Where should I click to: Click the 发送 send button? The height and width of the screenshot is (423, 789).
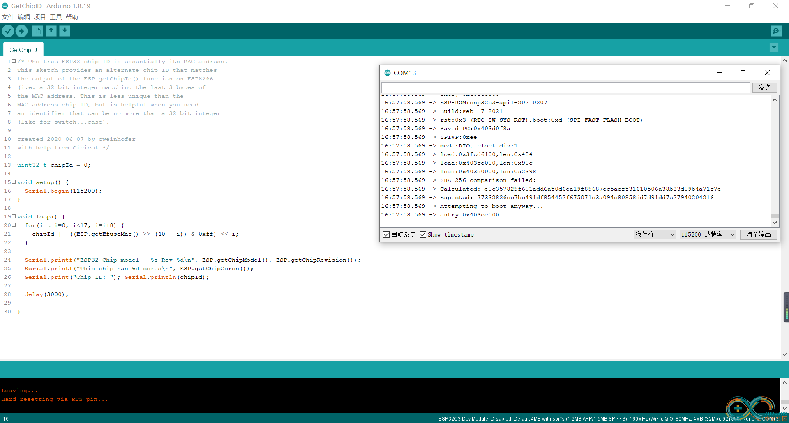tap(765, 87)
